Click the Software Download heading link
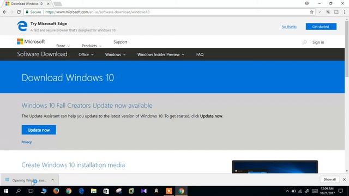Viewport: 349px width, 196px height. (42, 54)
